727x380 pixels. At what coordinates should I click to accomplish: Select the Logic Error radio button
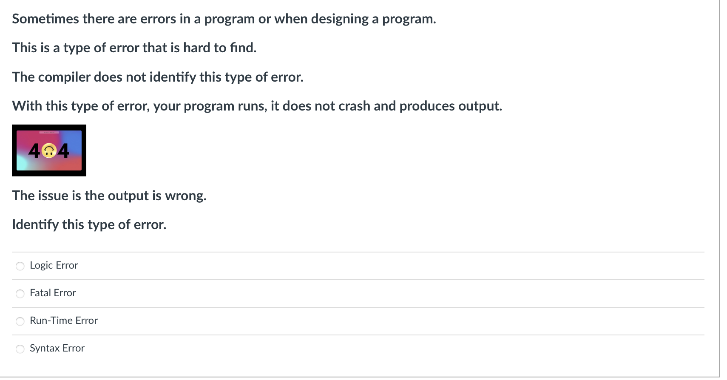(20, 266)
